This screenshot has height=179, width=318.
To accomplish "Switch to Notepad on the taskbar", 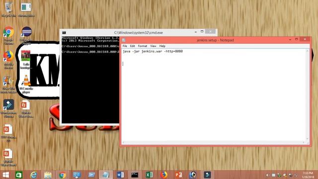I will click(106, 175).
